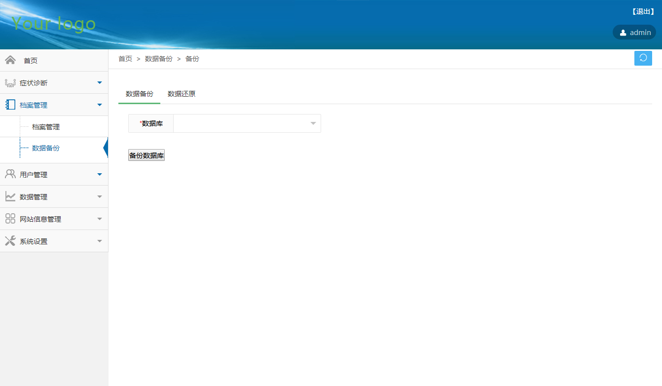
Task: Expand the 系统设置 menu arrow
Action: (100, 241)
